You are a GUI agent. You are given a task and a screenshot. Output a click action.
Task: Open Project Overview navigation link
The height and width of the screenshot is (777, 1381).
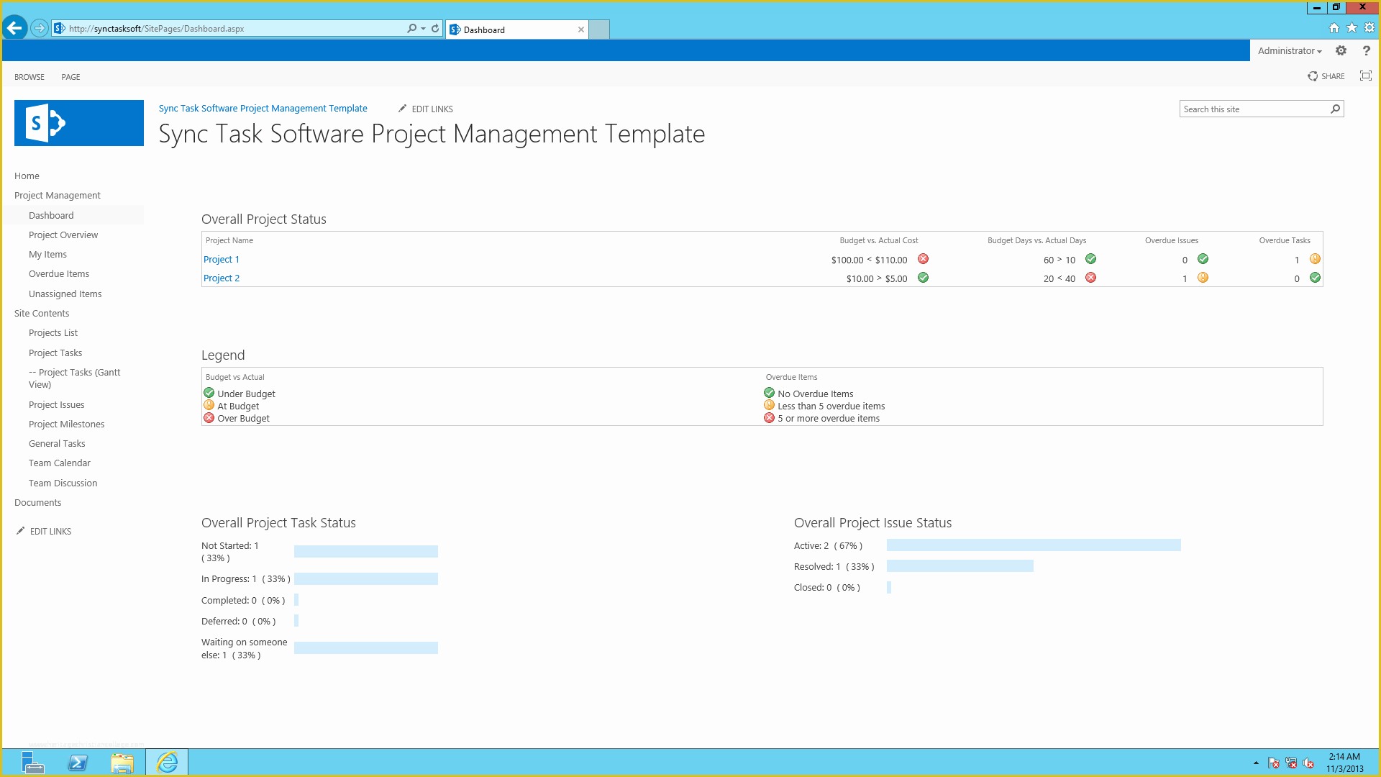(x=63, y=235)
